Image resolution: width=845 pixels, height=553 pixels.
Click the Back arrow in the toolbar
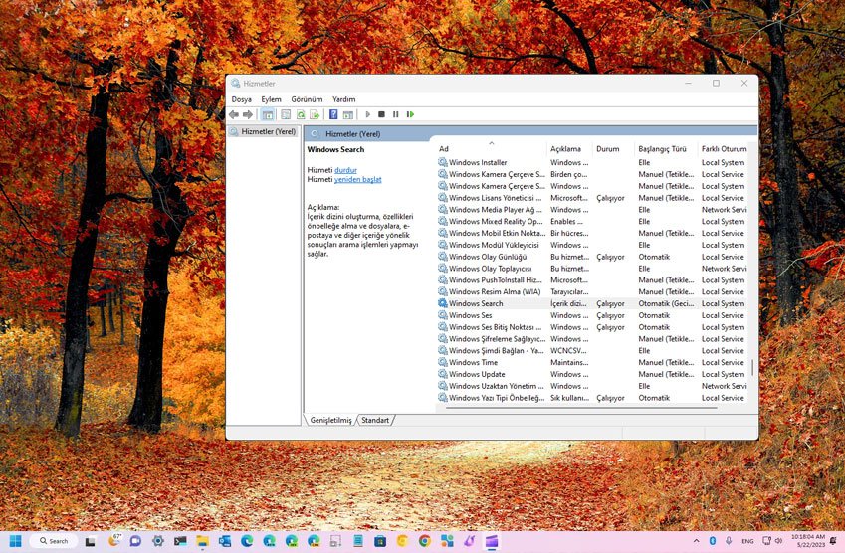pos(234,115)
